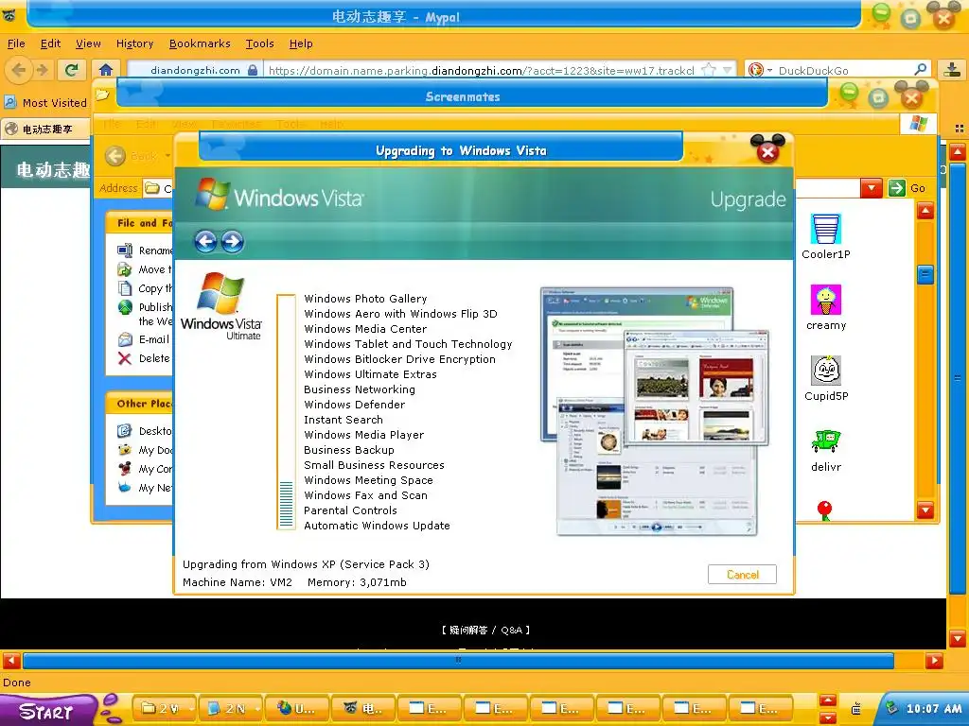Switch to the U... taskbar button

(297, 709)
